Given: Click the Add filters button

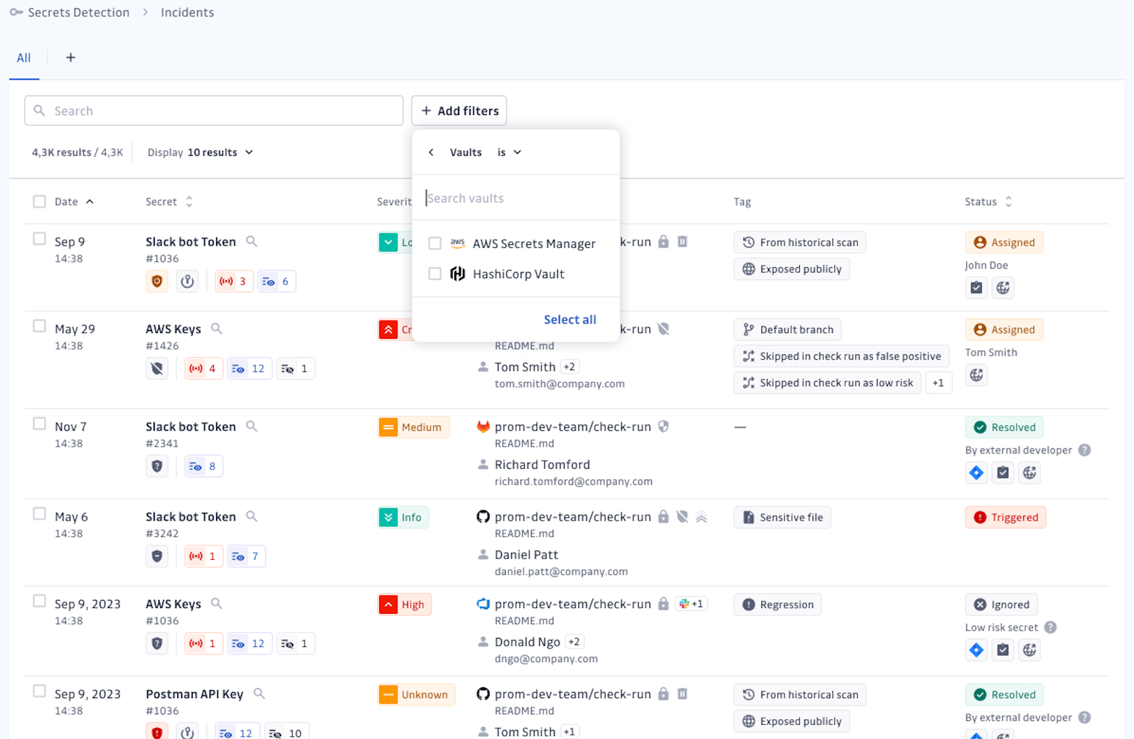Looking at the screenshot, I should 459,111.
